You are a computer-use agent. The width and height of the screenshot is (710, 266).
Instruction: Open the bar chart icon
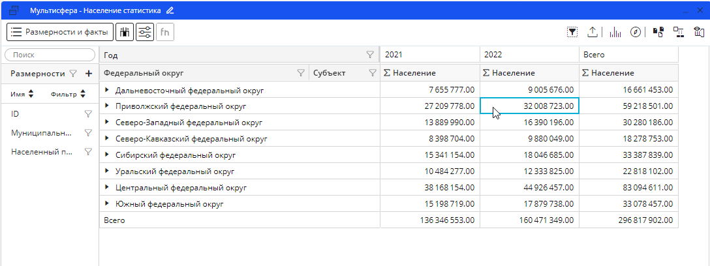click(615, 32)
